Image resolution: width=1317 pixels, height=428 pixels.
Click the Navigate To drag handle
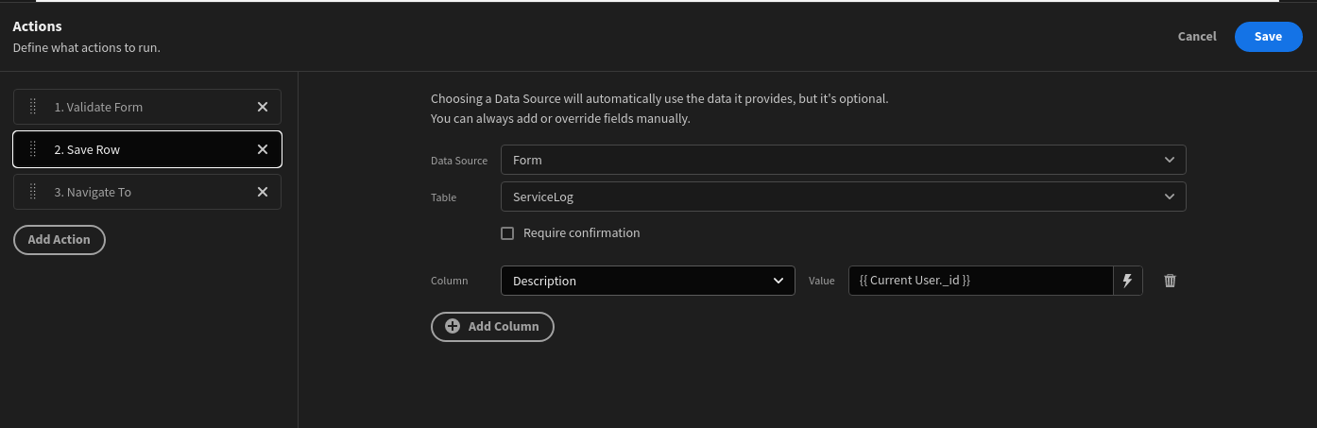tap(33, 192)
